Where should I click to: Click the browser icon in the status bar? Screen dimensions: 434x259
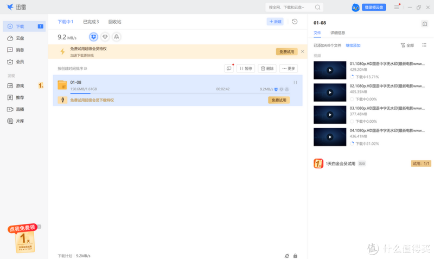click(287, 256)
